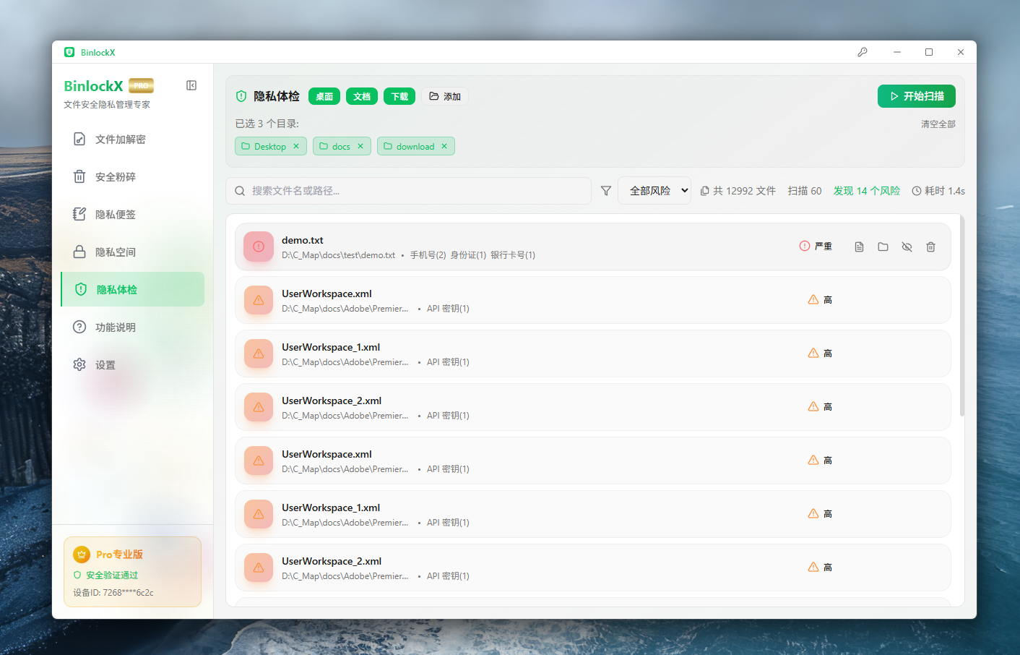The image size is (1020, 655).
Task: Open 设置 from the sidebar
Action: point(133,364)
